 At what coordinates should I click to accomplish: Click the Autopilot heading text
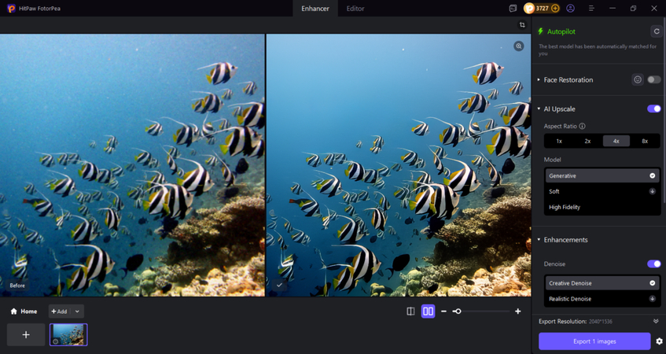pyautogui.click(x=561, y=31)
